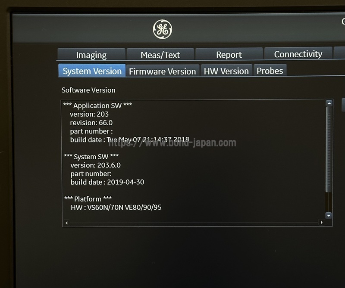View the HW Version sub-tab

point(226,71)
